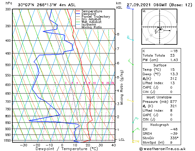Click the Most Unstable section heading
The width and height of the screenshot is (195, 151).
pos(159,97)
